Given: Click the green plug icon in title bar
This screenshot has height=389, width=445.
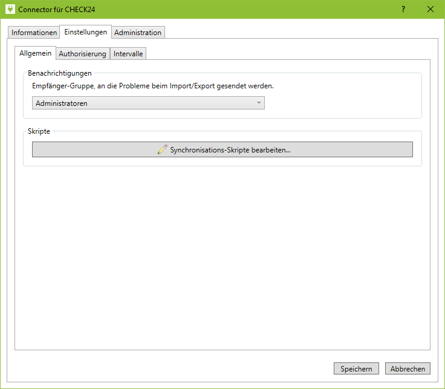Looking at the screenshot, I should click(x=9, y=10).
